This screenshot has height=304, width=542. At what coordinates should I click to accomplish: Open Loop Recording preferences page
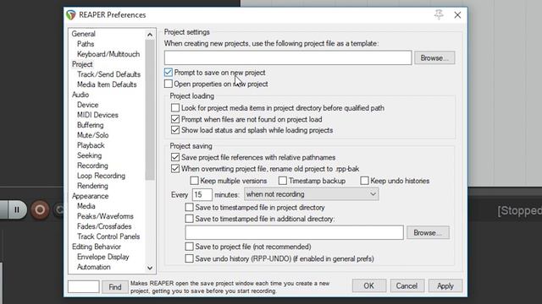coord(101,176)
